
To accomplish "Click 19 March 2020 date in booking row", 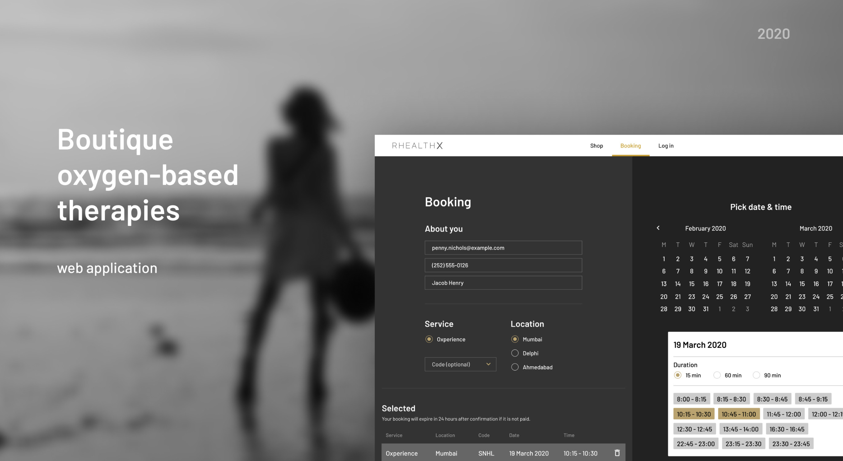I will 528,453.
